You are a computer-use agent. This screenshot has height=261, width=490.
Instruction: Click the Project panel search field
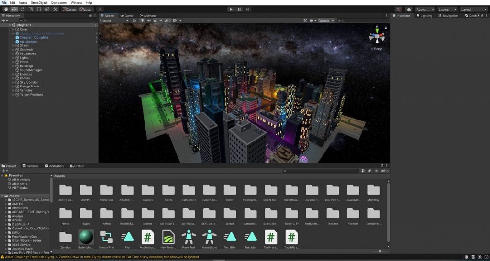(321, 171)
